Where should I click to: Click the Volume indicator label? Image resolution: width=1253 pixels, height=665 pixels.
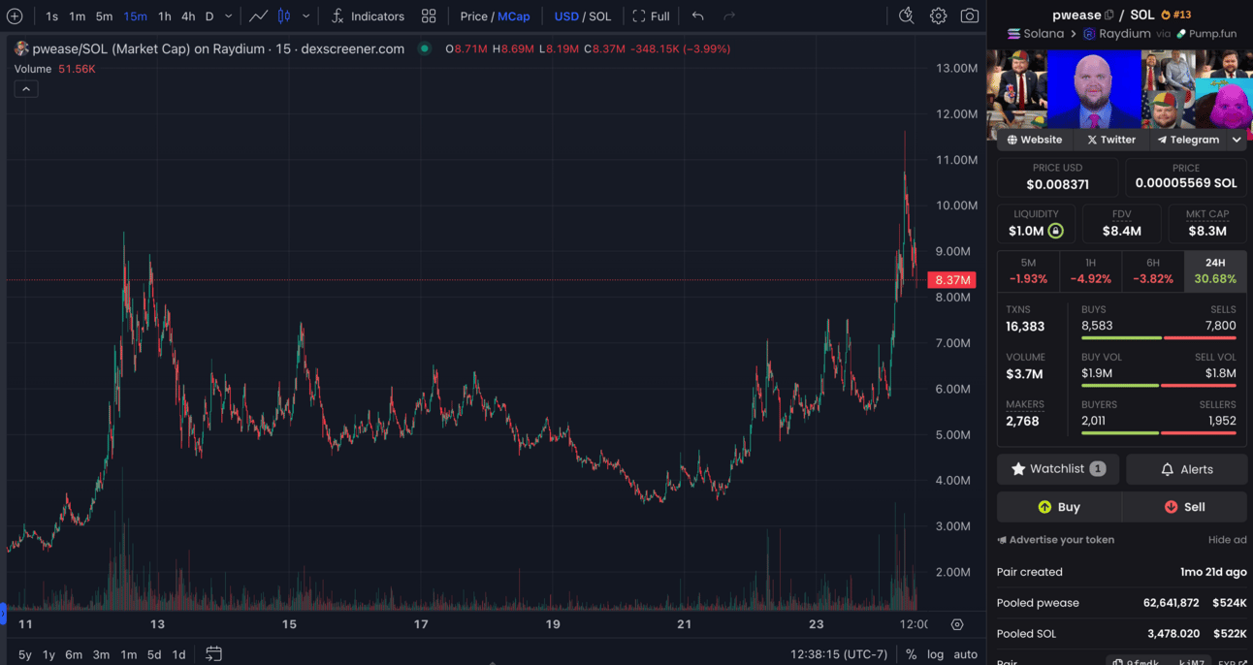[33, 69]
